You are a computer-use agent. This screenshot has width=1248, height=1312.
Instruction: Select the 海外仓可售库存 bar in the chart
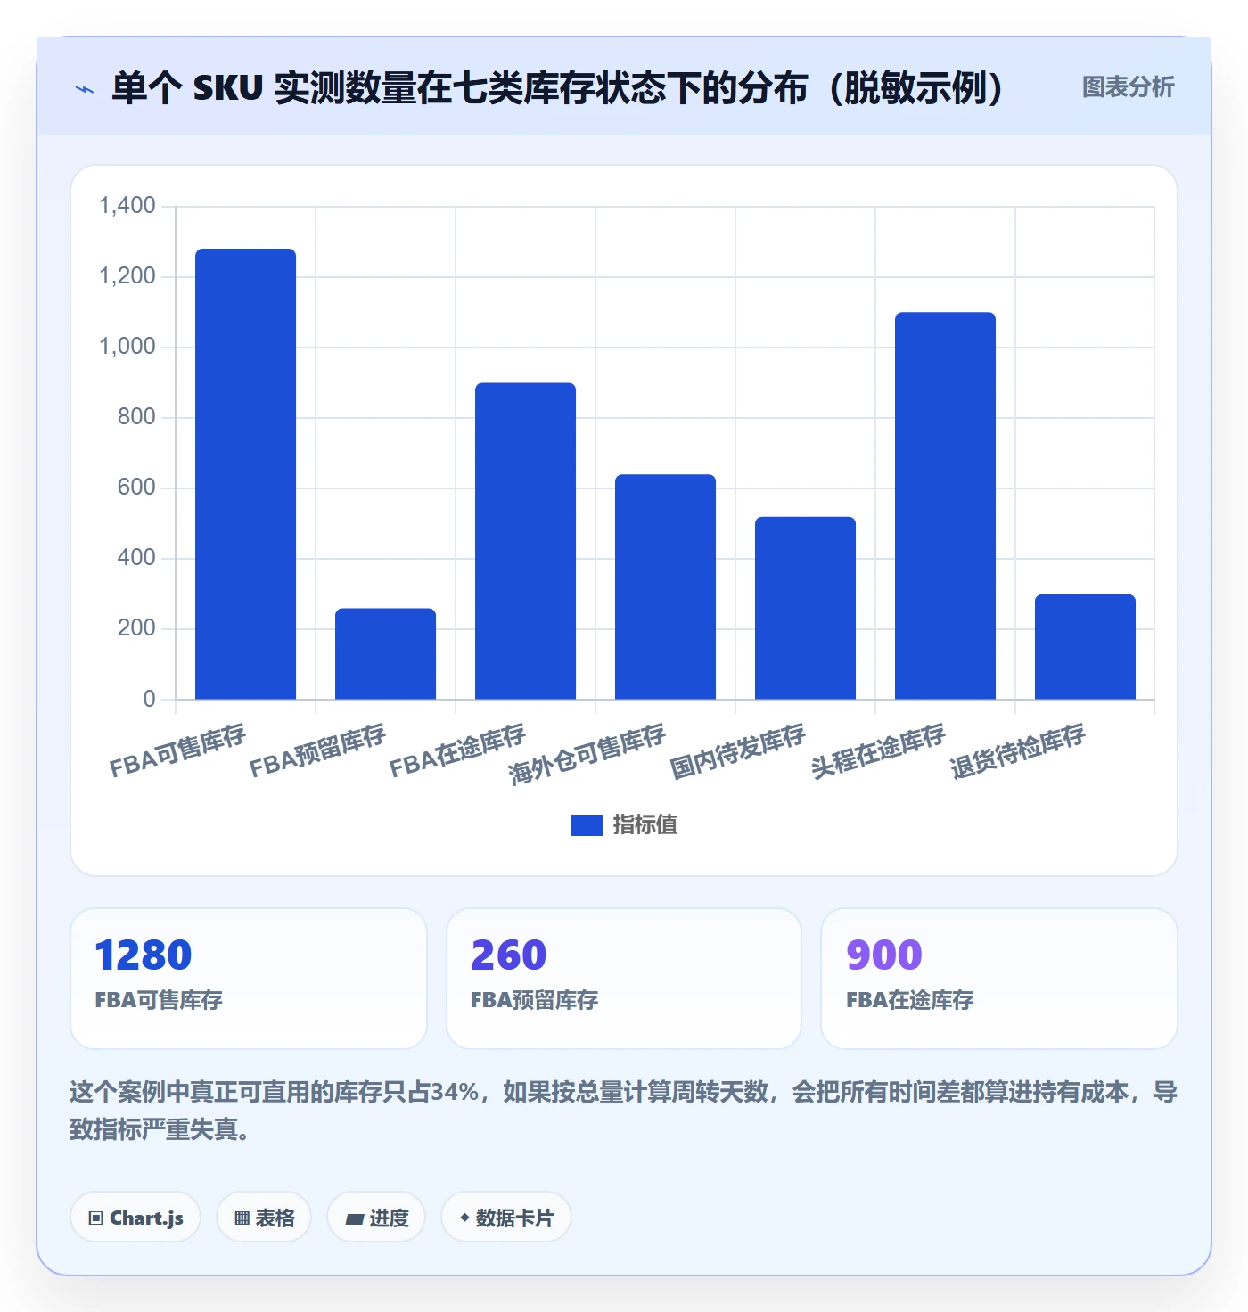click(665, 586)
